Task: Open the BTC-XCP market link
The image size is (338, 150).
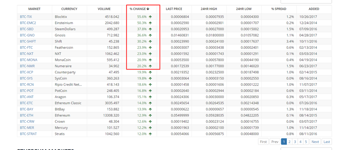Action: coord(26,72)
